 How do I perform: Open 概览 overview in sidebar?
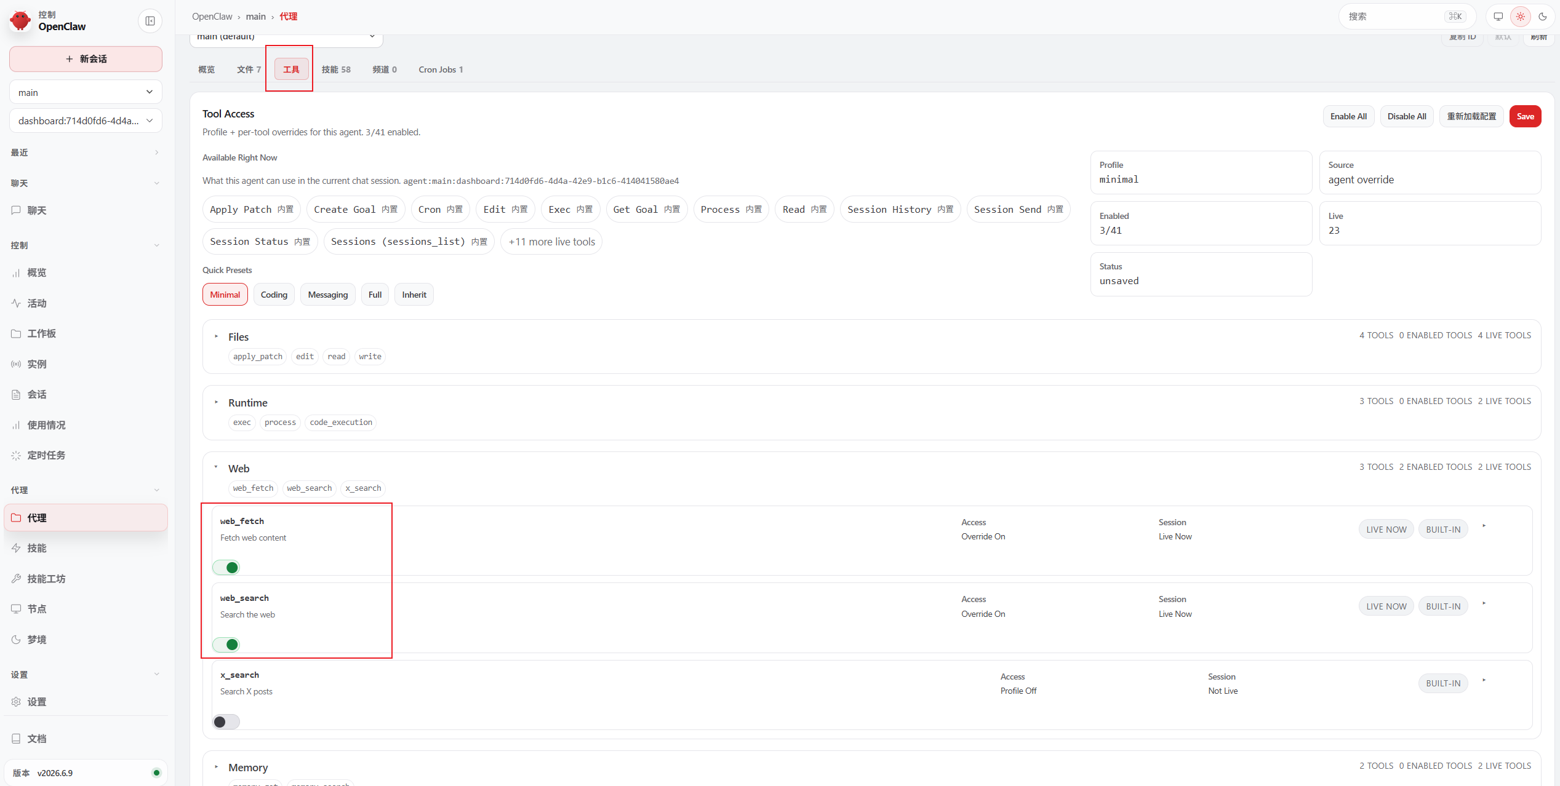pyautogui.click(x=86, y=272)
